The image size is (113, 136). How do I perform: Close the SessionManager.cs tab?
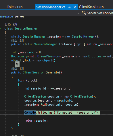(75, 7)
